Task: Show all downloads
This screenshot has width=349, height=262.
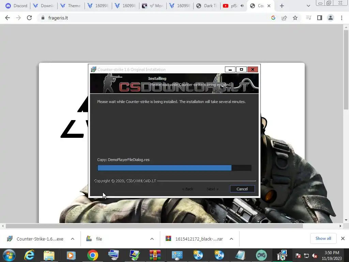Action: coord(323,238)
